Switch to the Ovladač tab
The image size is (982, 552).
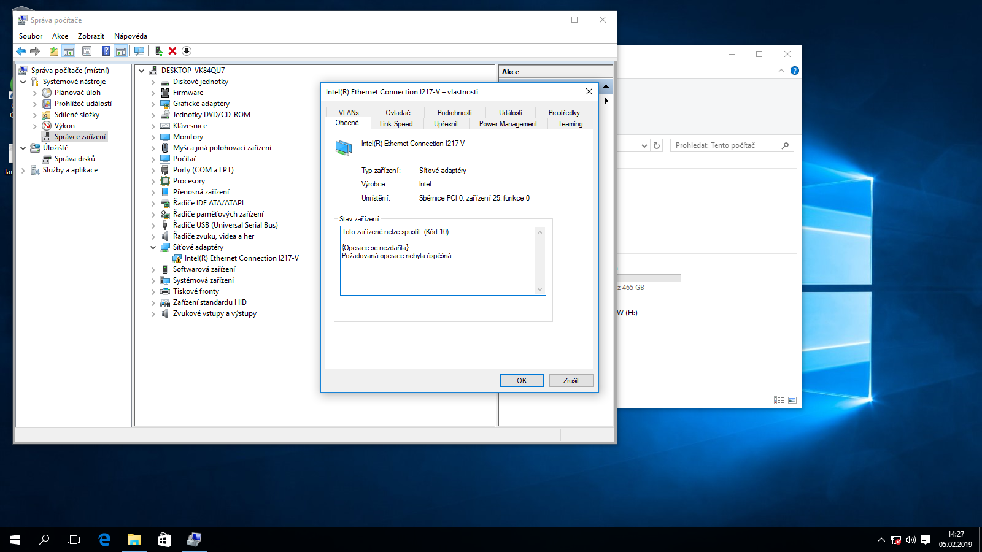(x=398, y=112)
